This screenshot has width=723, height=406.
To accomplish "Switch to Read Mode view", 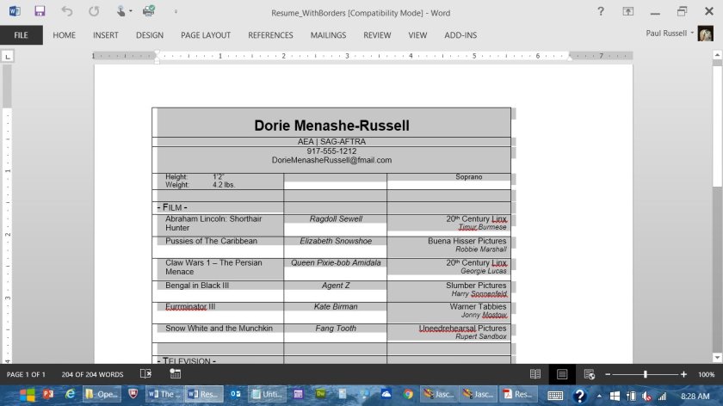I will click(535, 374).
